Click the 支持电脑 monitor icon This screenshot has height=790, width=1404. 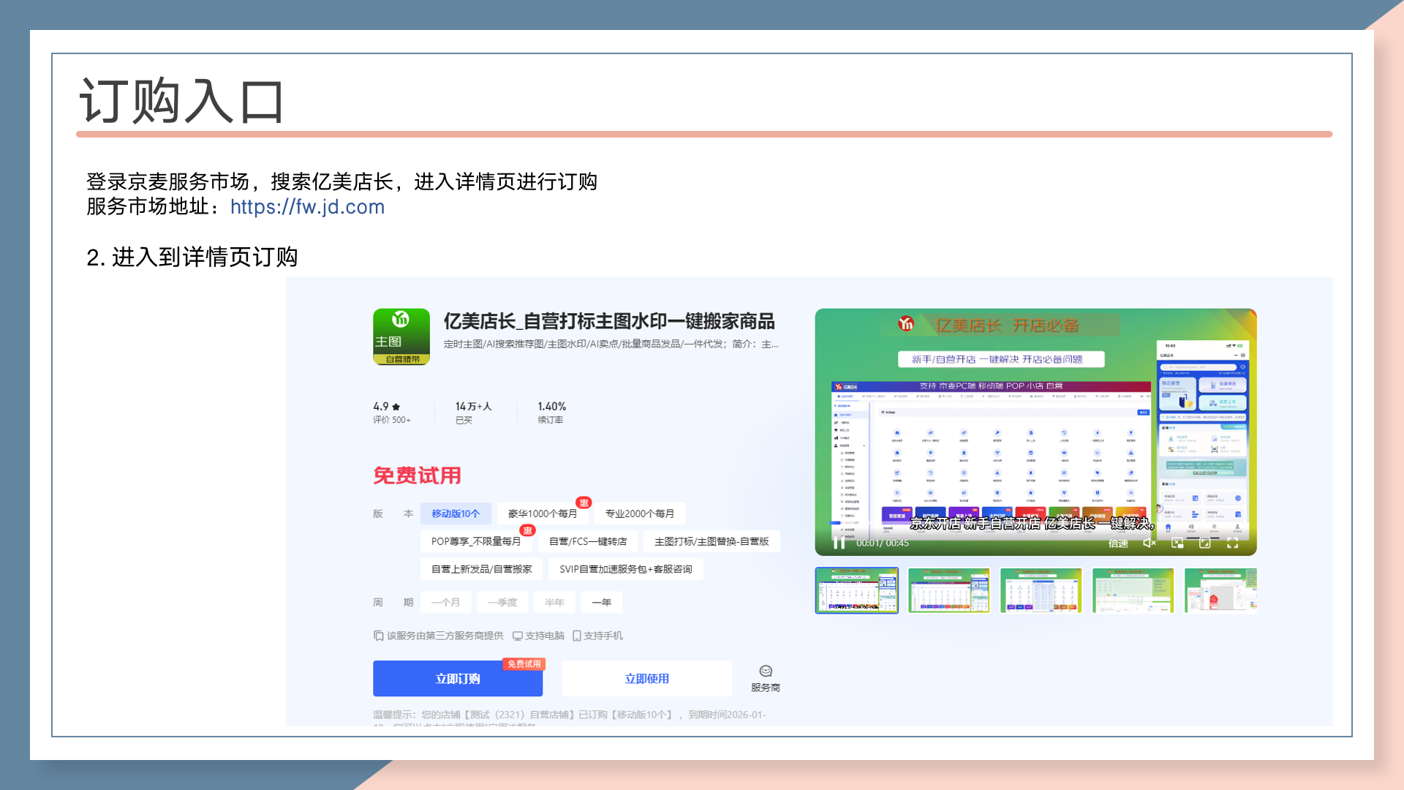pyautogui.click(x=518, y=636)
